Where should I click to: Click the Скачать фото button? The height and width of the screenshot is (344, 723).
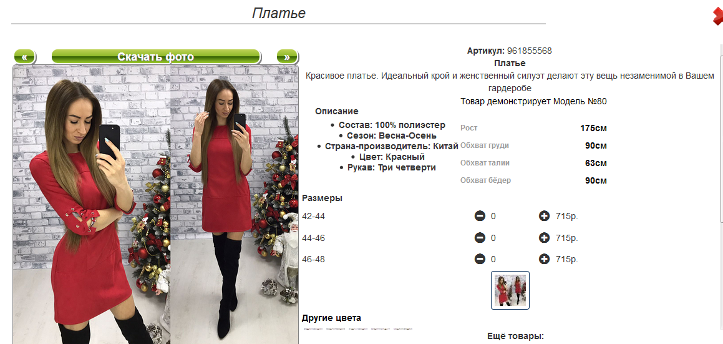(x=156, y=56)
